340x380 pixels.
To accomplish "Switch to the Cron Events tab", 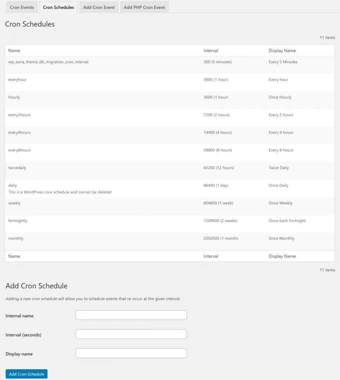I will (x=22, y=7).
